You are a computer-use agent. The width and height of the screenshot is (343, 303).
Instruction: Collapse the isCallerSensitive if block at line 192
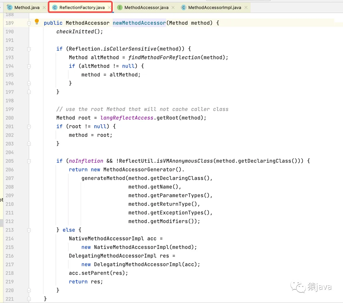coord(29,49)
